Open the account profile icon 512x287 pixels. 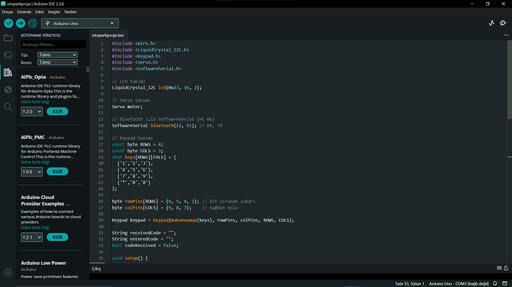coord(8,272)
